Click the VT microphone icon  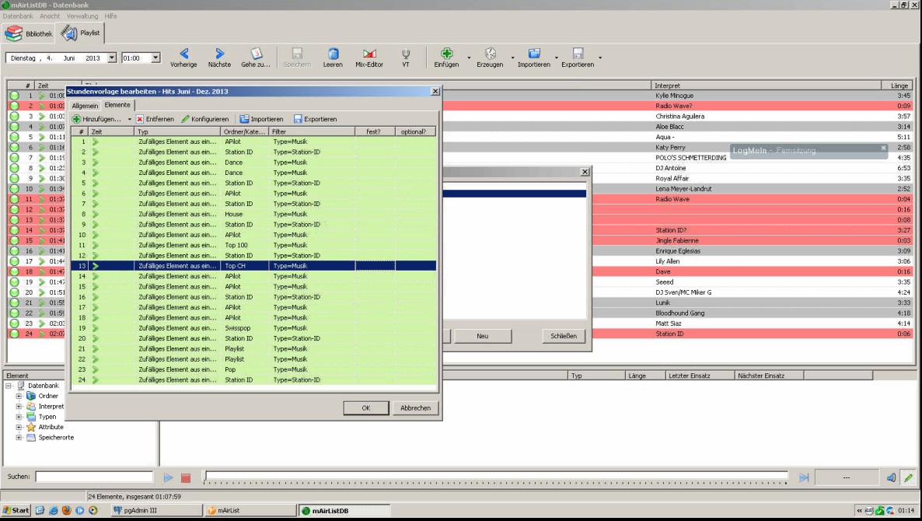pyautogui.click(x=405, y=54)
